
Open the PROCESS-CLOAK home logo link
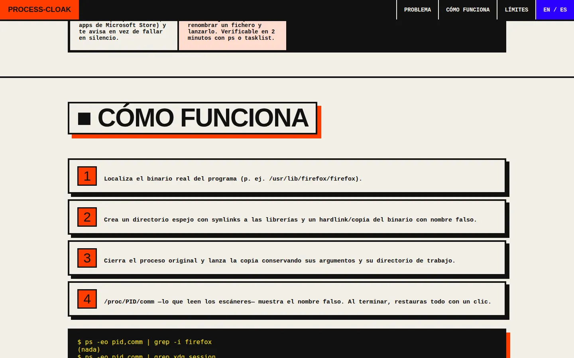(x=39, y=10)
